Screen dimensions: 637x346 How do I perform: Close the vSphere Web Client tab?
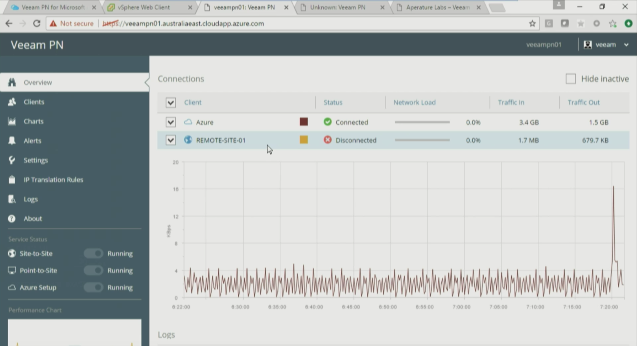(190, 7)
